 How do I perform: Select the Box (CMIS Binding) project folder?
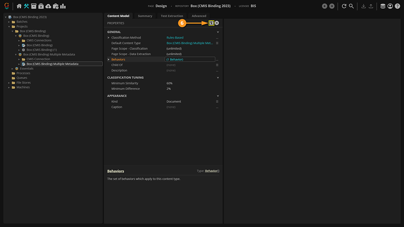coord(33,31)
